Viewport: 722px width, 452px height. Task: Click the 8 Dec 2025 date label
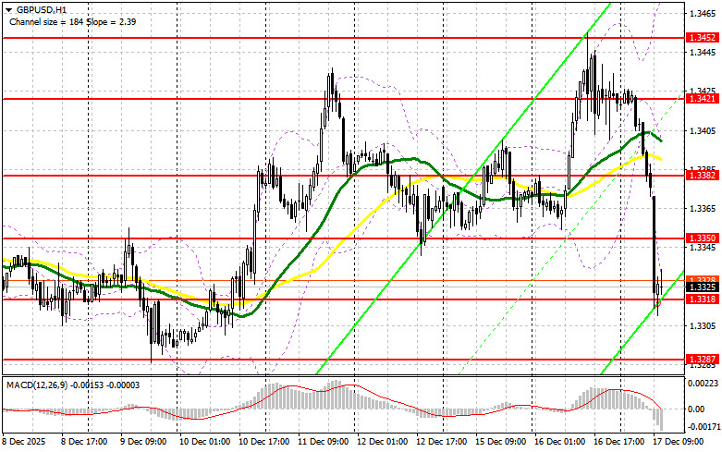pos(24,442)
